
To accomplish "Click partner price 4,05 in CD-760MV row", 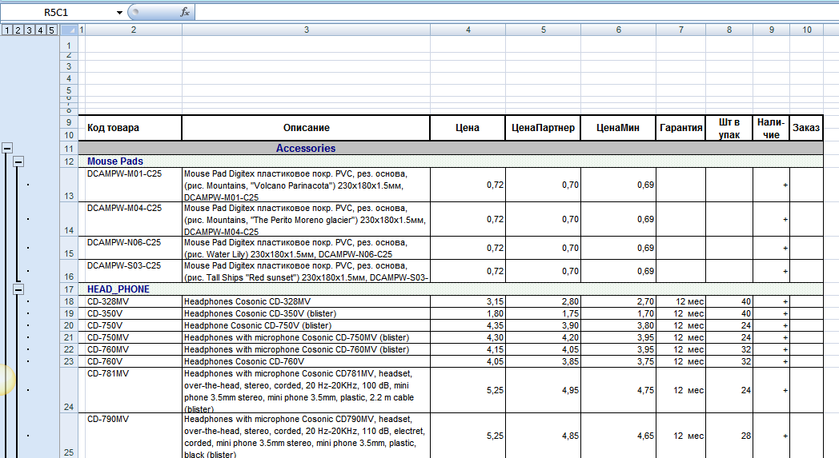I will coord(543,349).
